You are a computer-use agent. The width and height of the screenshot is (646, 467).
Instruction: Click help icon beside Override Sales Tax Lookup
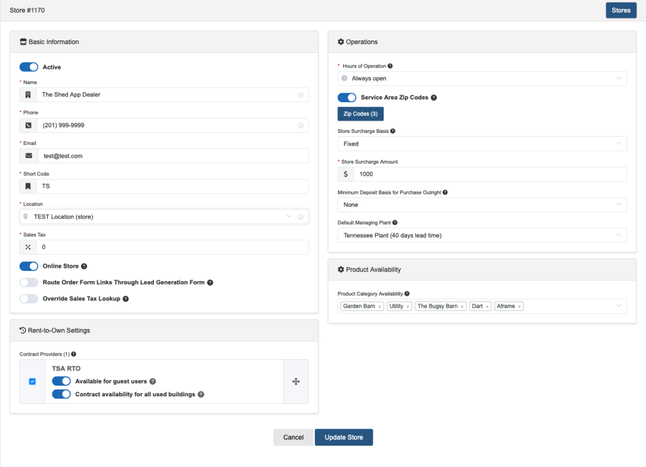126,299
